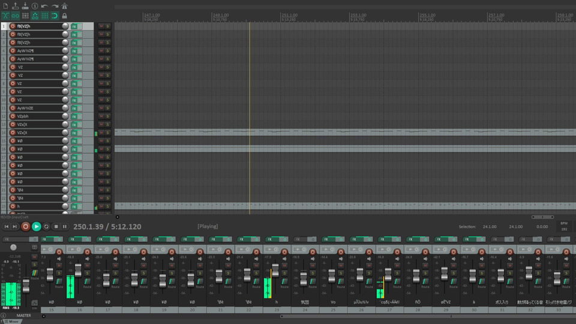Click the selection start value 24.1.00
The image size is (576, 324).
[490, 227]
